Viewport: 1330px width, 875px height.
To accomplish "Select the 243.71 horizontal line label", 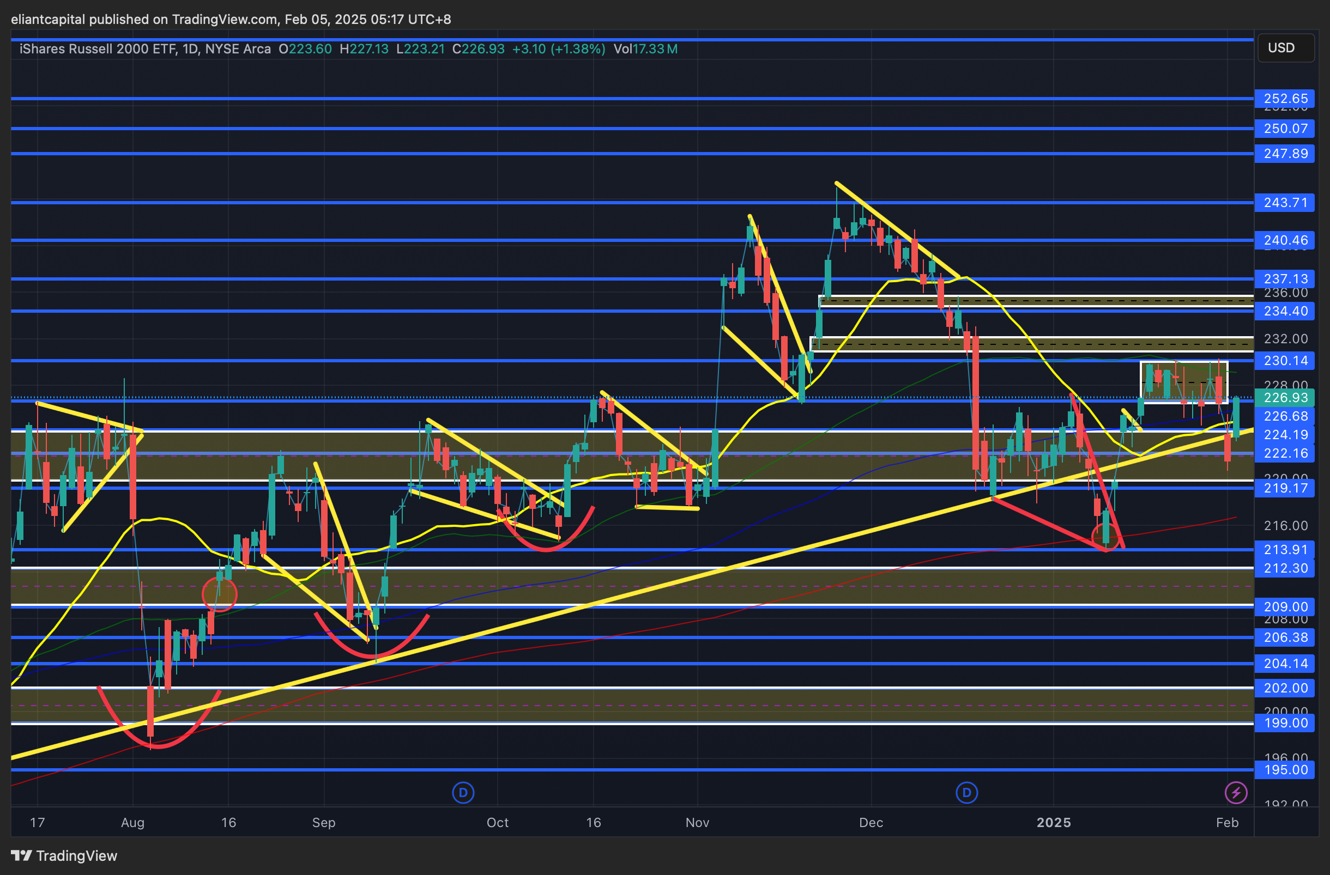I will (1285, 203).
